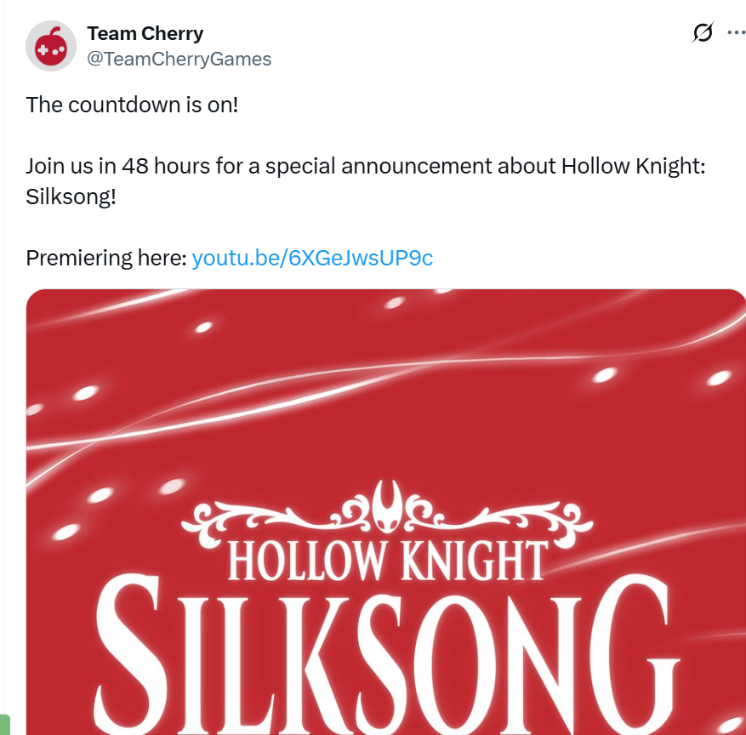
Task: Click the Hornet mask emblem in image
Action: point(388,505)
